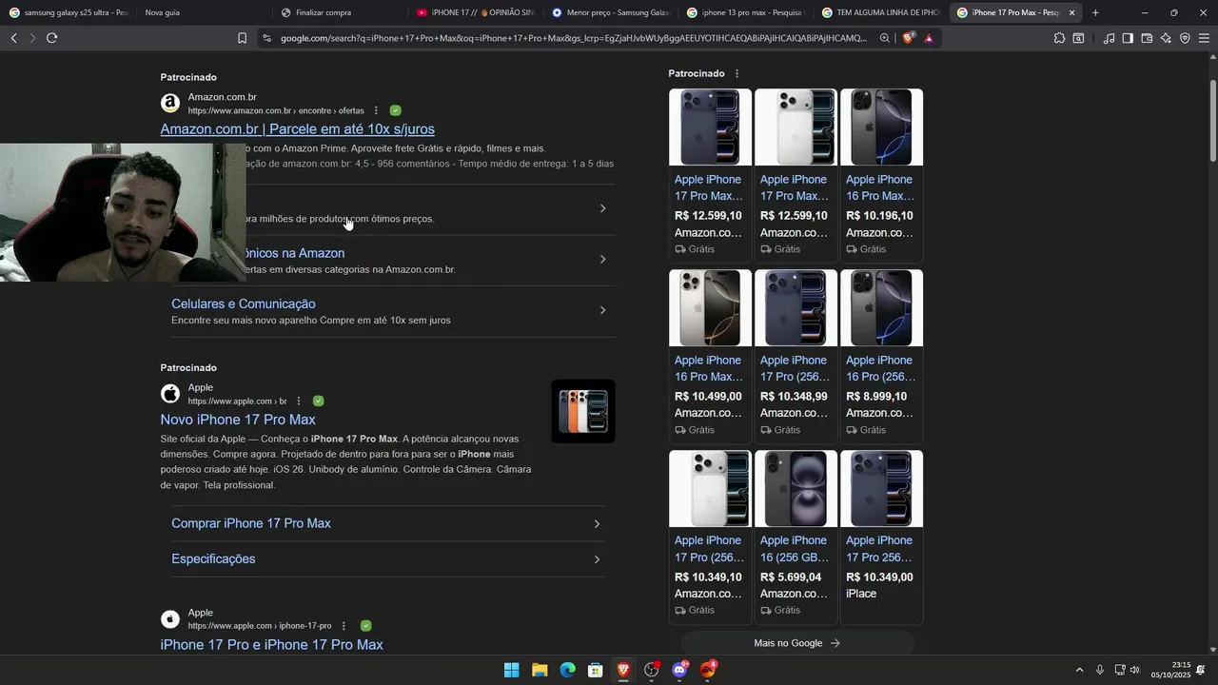Open Apple ad three-dot options menu
The width and height of the screenshot is (1218, 685).
[299, 401]
